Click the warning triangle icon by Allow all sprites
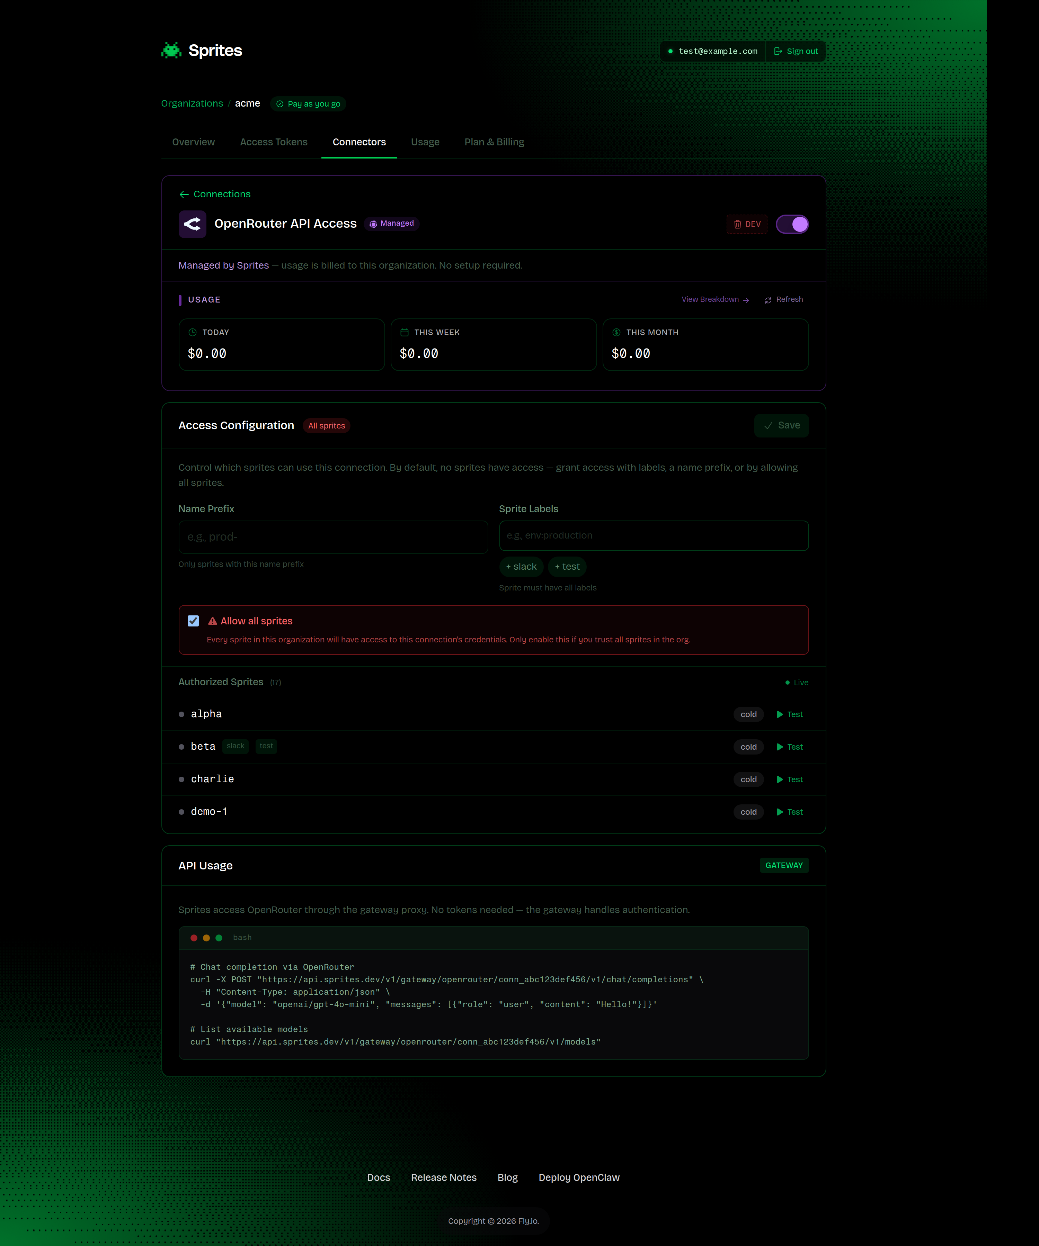This screenshot has width=1039, height=1246. (x=213, y=621)
